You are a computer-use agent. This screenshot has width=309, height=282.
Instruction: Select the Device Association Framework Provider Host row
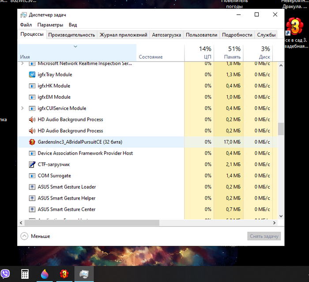point(148,153)
